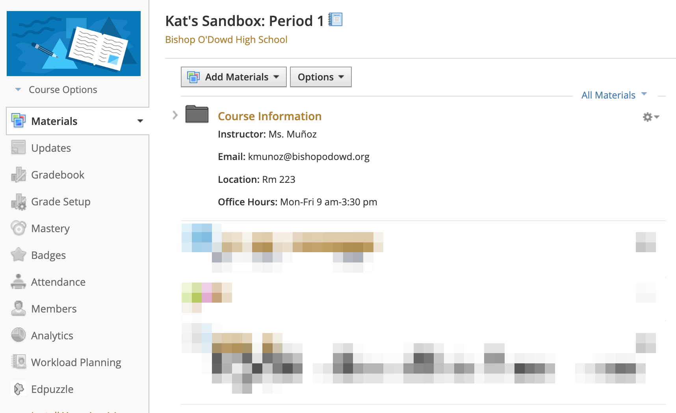Click the Members person icon

click(x=19, y=309)
